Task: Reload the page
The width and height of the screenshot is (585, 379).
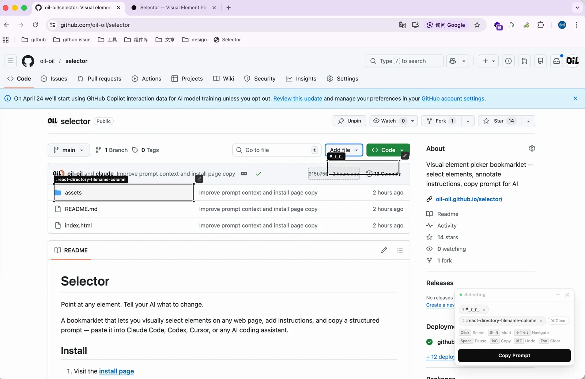Action: (x=35, y=25)
